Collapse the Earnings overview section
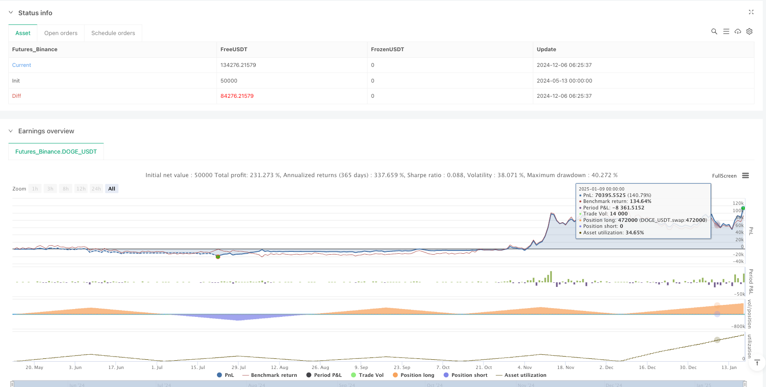The image size is (766, 387). (x=11, y=131)
